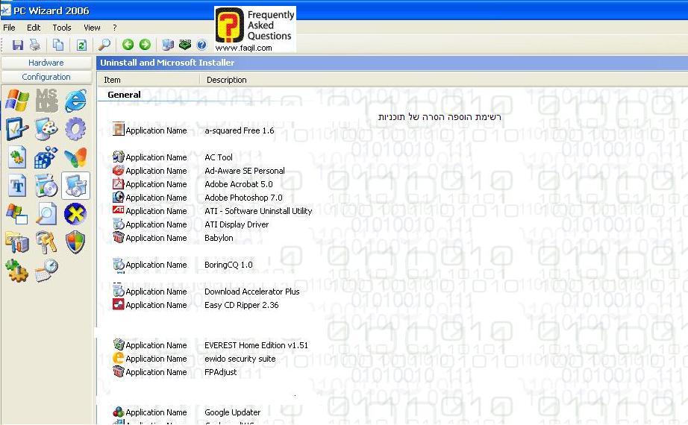Open the security shield icon in sidebar

point(75,242)
